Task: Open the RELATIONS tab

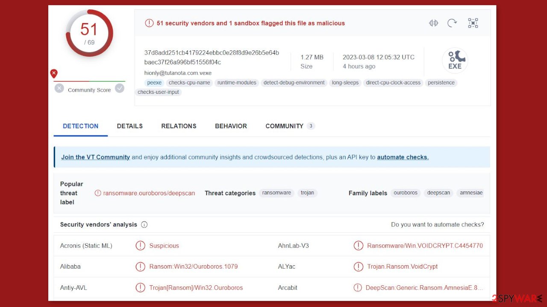Action: click(179, 126)
